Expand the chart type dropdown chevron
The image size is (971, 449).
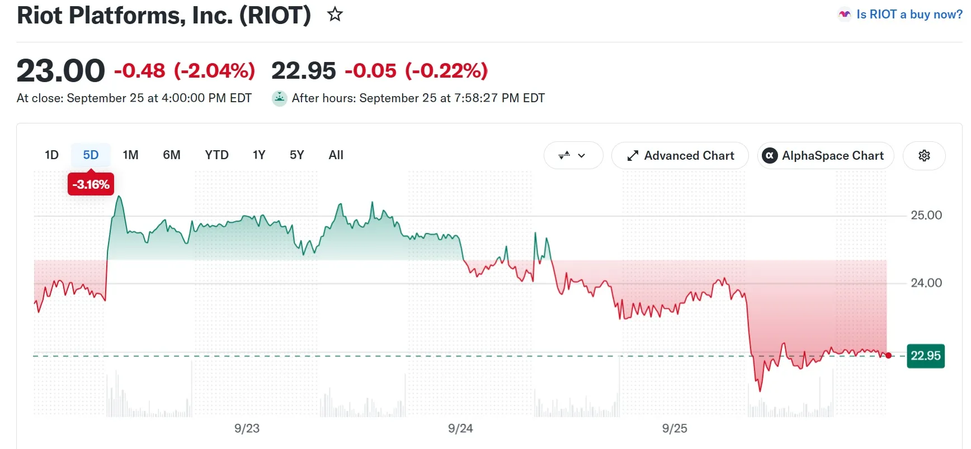point(582,156)
